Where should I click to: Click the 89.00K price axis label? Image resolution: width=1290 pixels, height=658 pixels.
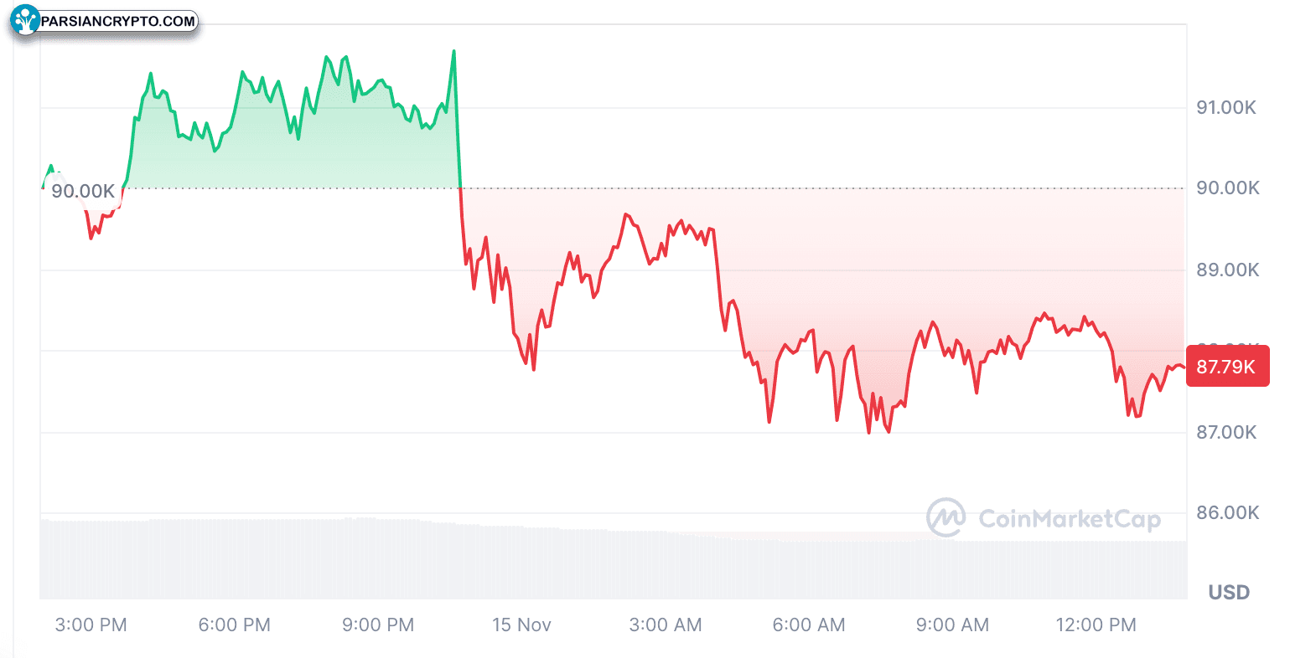pos(1227,270)
